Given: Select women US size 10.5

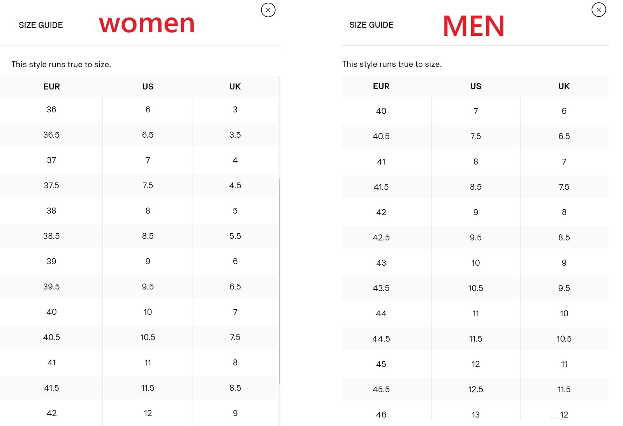Looking at the screenshot, I should (148, 337).
